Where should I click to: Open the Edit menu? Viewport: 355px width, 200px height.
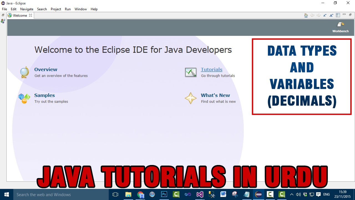(x=14, y=9)
